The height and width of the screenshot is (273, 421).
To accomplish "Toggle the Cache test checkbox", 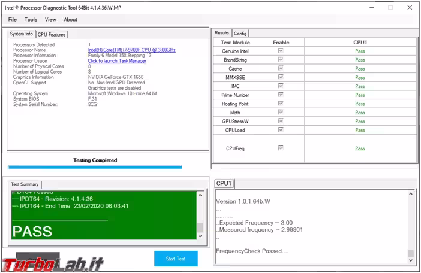I will tap(281, 68).
